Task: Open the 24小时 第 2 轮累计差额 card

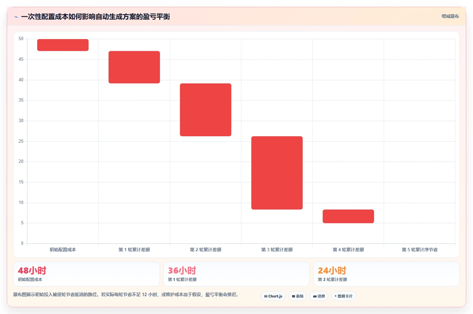Action: tap(386, 274)
